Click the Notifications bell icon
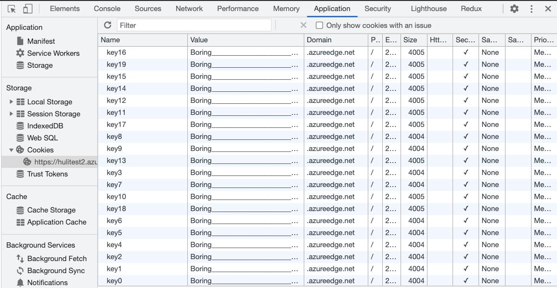 tap(20, 283)
